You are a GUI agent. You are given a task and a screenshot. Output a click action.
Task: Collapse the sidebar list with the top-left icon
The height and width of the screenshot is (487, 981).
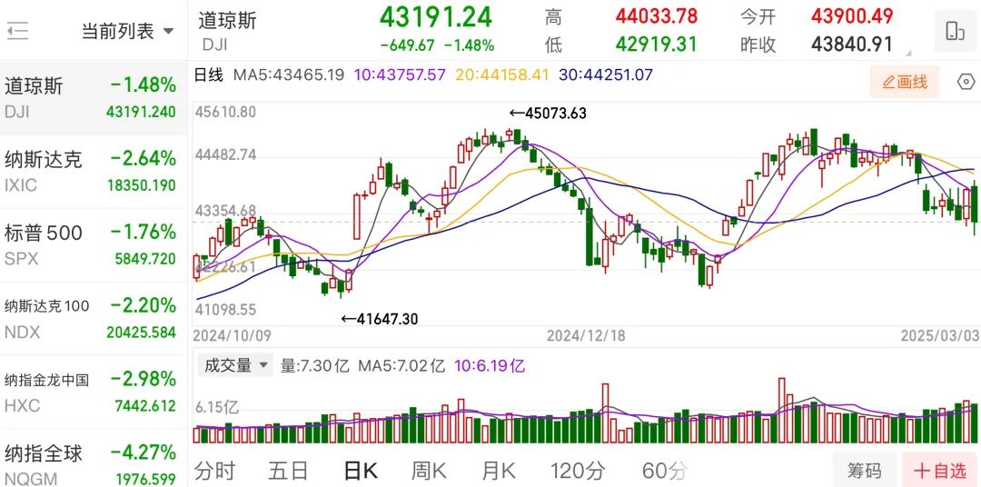pyautogui.click(x=18, y=32)
